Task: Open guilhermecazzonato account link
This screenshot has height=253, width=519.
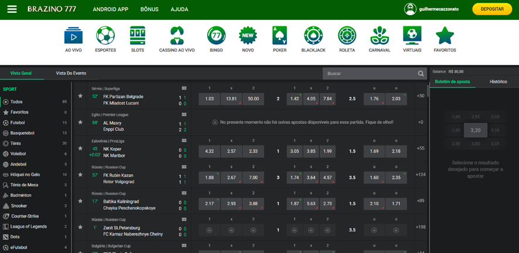Action: 438,9
